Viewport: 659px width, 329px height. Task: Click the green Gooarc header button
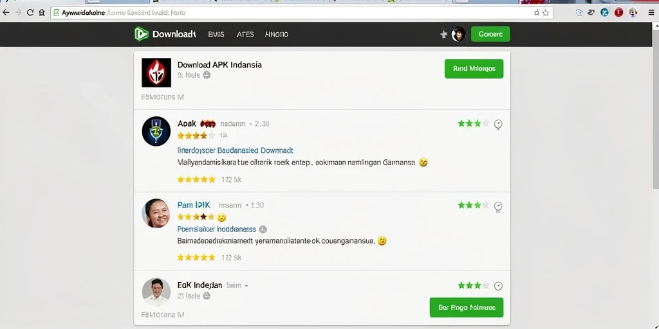(490, 34)
